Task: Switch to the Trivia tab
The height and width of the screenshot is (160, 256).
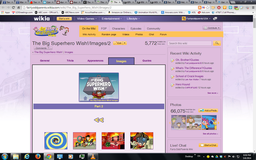Action: (x=70, y=60)
